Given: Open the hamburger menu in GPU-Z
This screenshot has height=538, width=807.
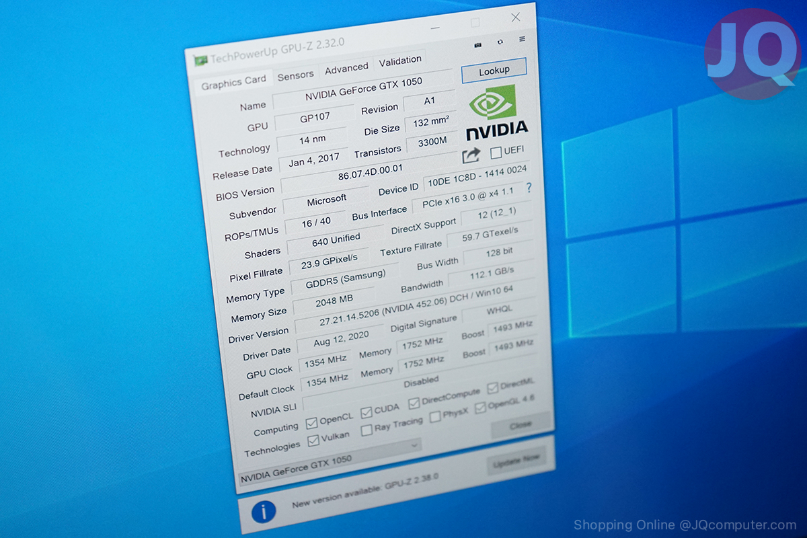Looking at the screenshot, I should pyautogui.click(x=522, y=39).
